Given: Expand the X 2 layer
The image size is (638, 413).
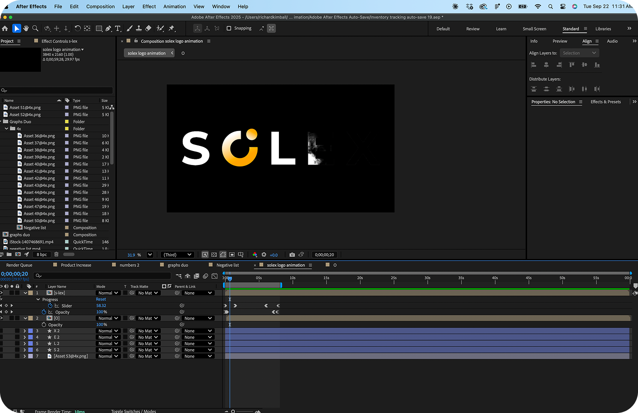Looking at the screenshot, I should tap(25, 331).
